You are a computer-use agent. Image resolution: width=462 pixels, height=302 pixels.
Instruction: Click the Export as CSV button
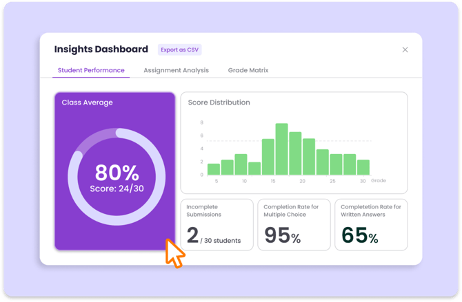179,50
